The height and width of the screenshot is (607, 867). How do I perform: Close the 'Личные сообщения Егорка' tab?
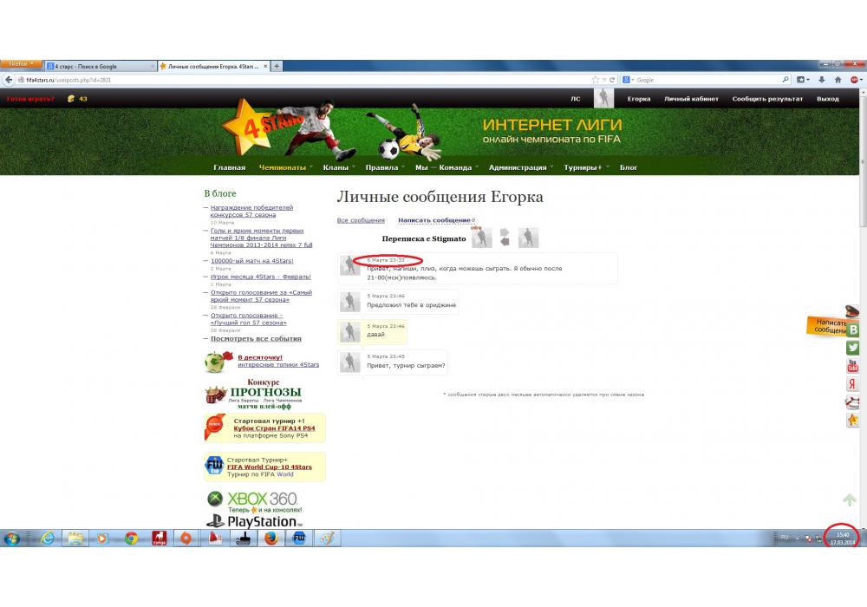tap(265, 67)
